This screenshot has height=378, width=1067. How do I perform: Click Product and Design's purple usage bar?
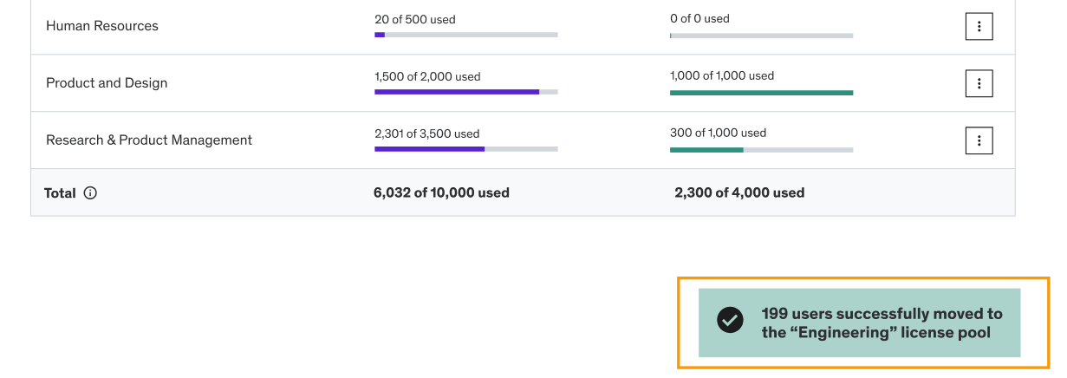point(466,91)
